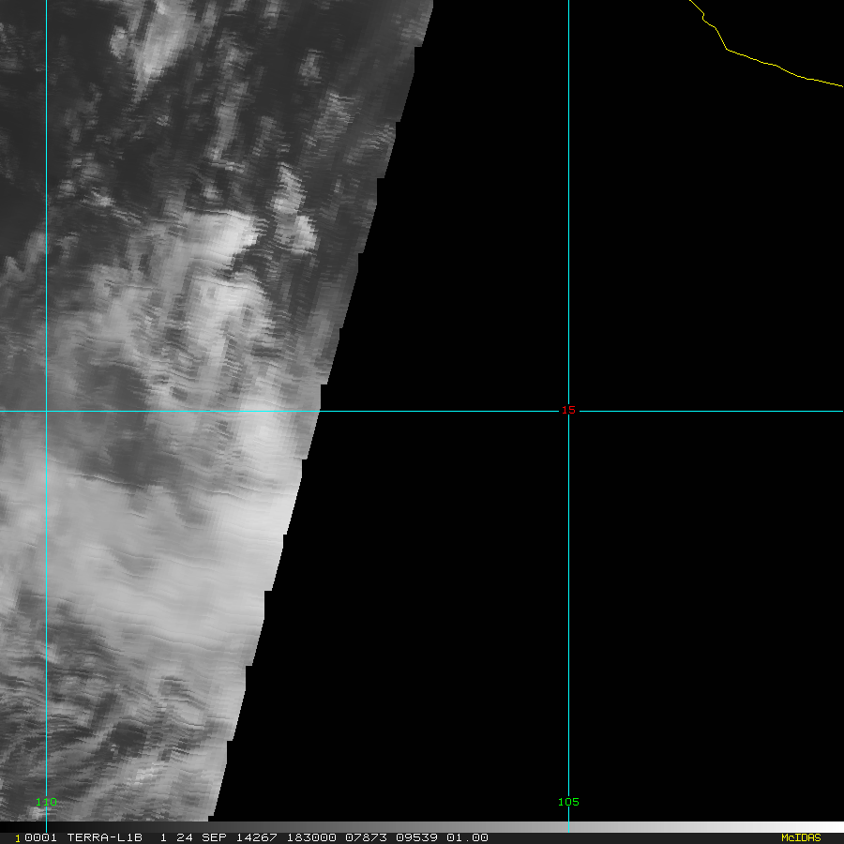844x844 pixels.
Task: Click the 0001 frame number in status bar
Action: [37, 837]
